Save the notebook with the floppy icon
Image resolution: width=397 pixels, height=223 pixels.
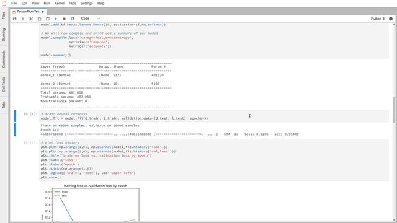click(15, 19)
